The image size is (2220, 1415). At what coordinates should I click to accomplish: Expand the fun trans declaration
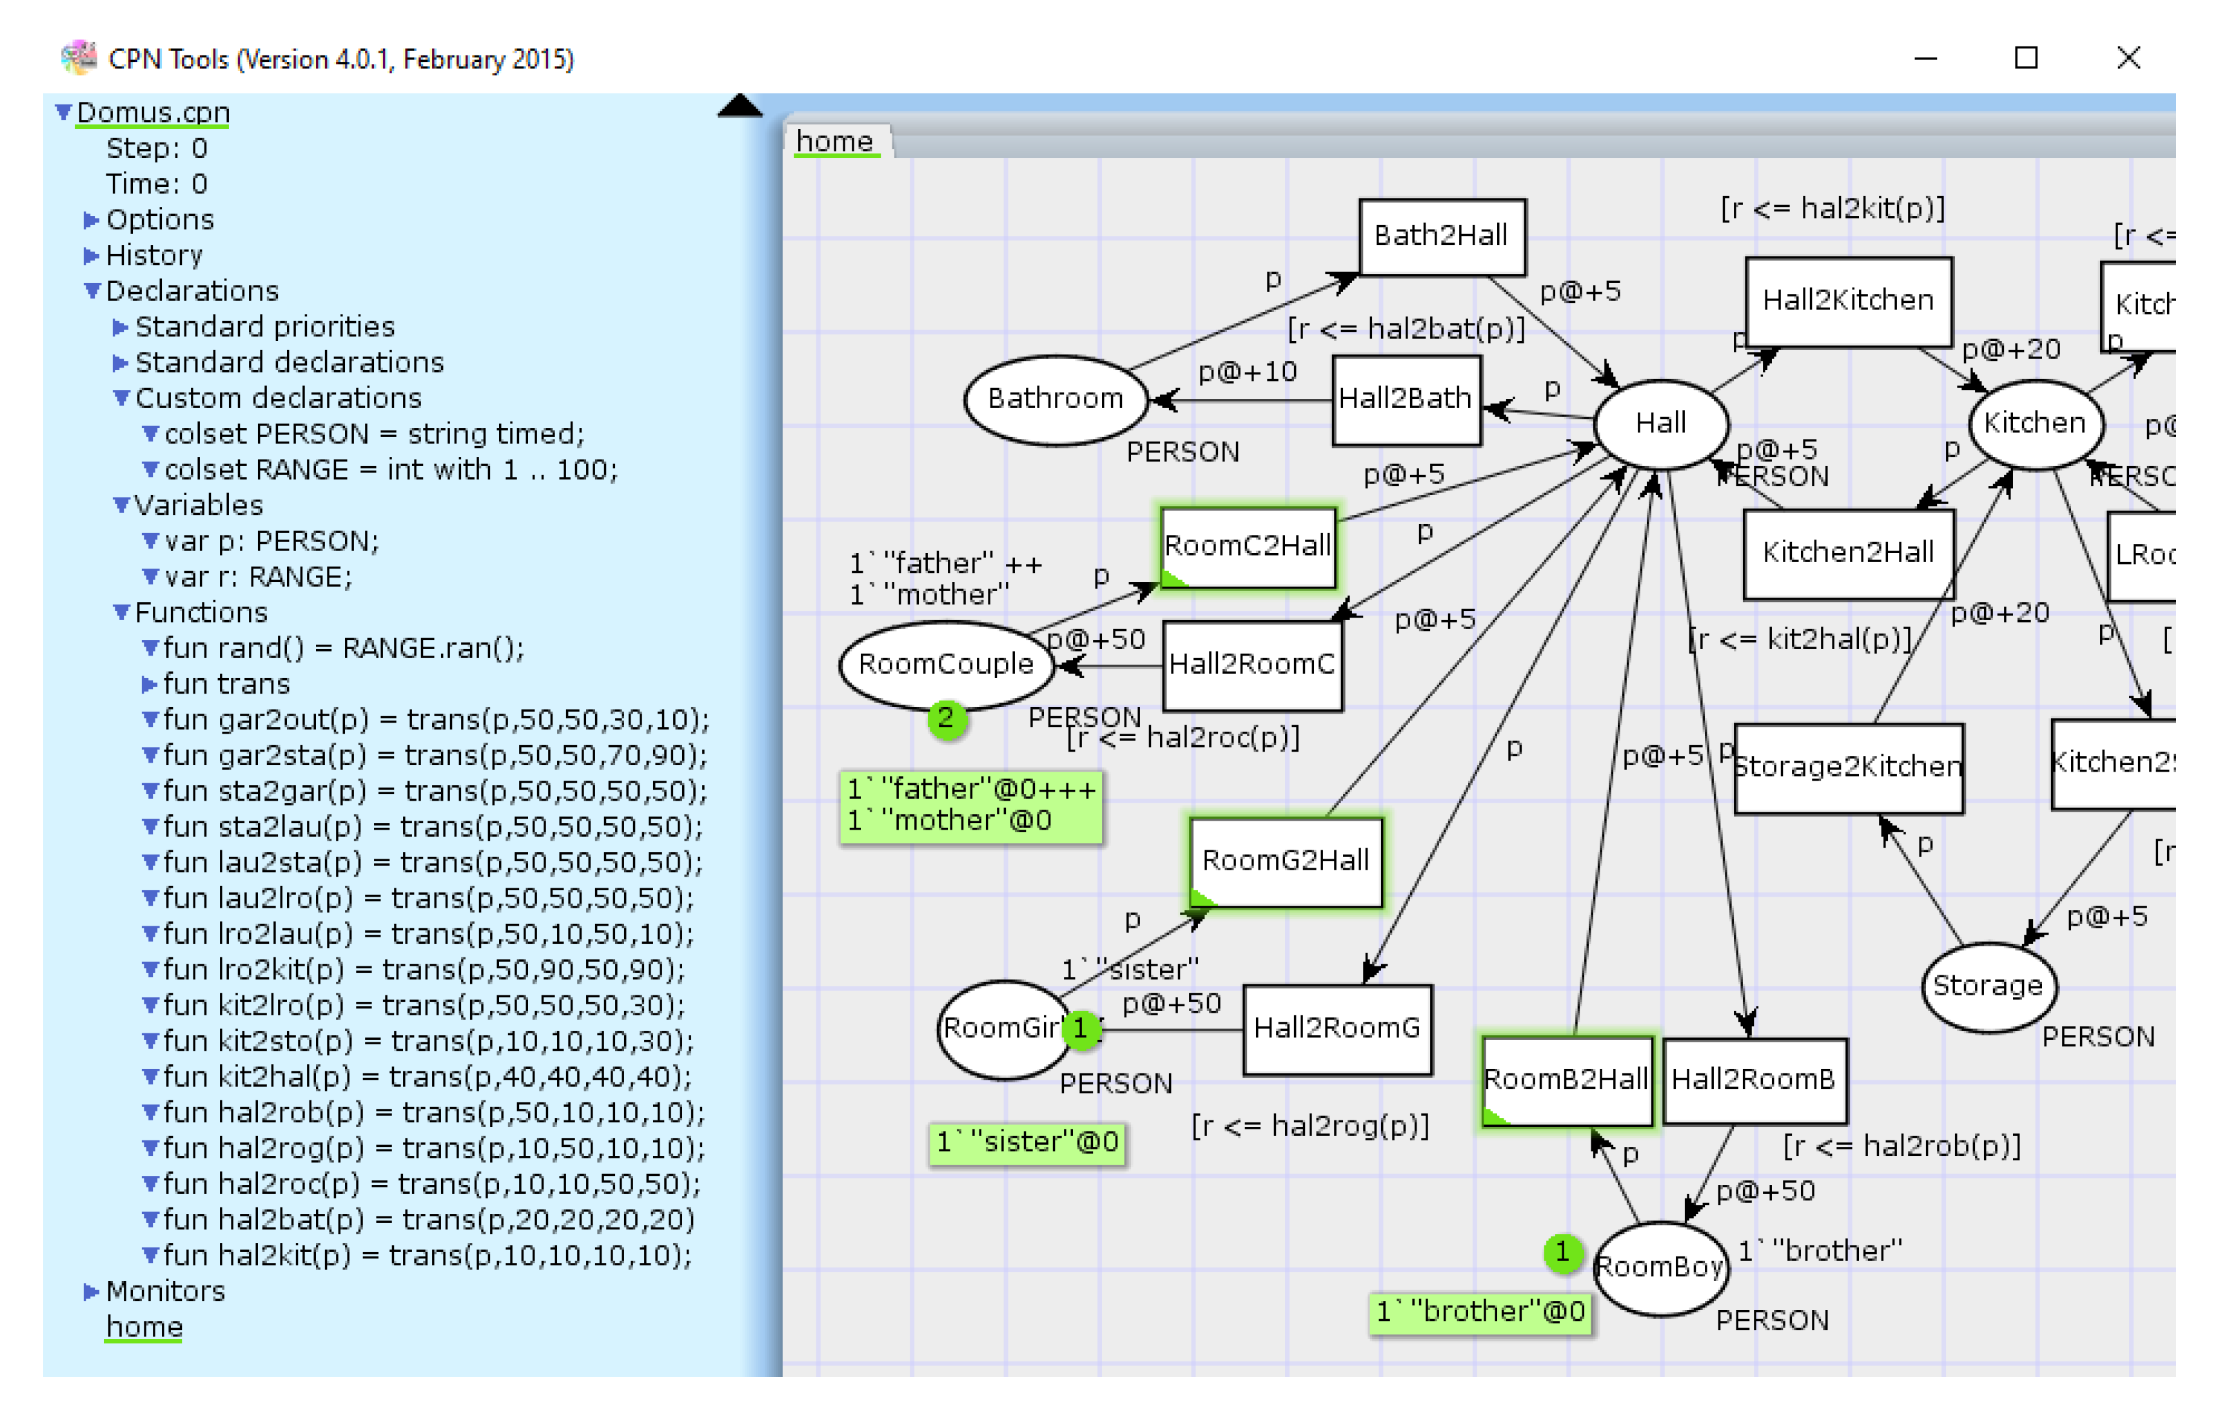(150, 685)
